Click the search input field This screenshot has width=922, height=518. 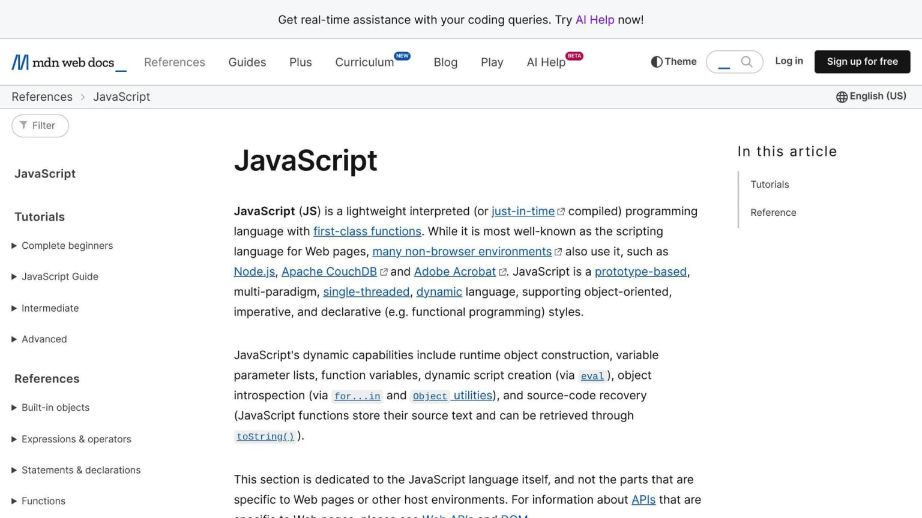(x=735, y=62)
